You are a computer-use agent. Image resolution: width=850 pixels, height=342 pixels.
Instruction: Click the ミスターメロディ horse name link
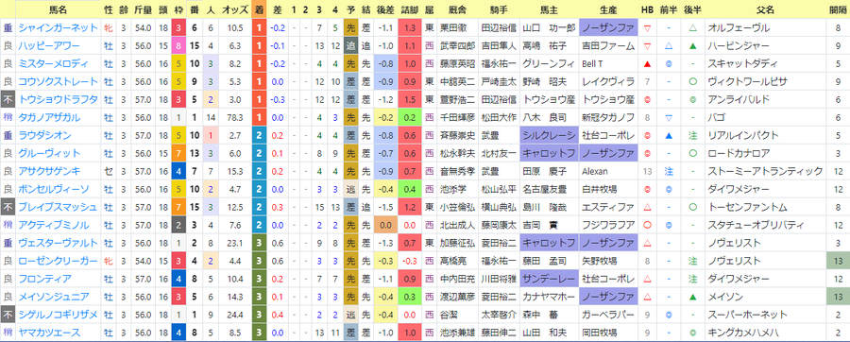point(54,63)
